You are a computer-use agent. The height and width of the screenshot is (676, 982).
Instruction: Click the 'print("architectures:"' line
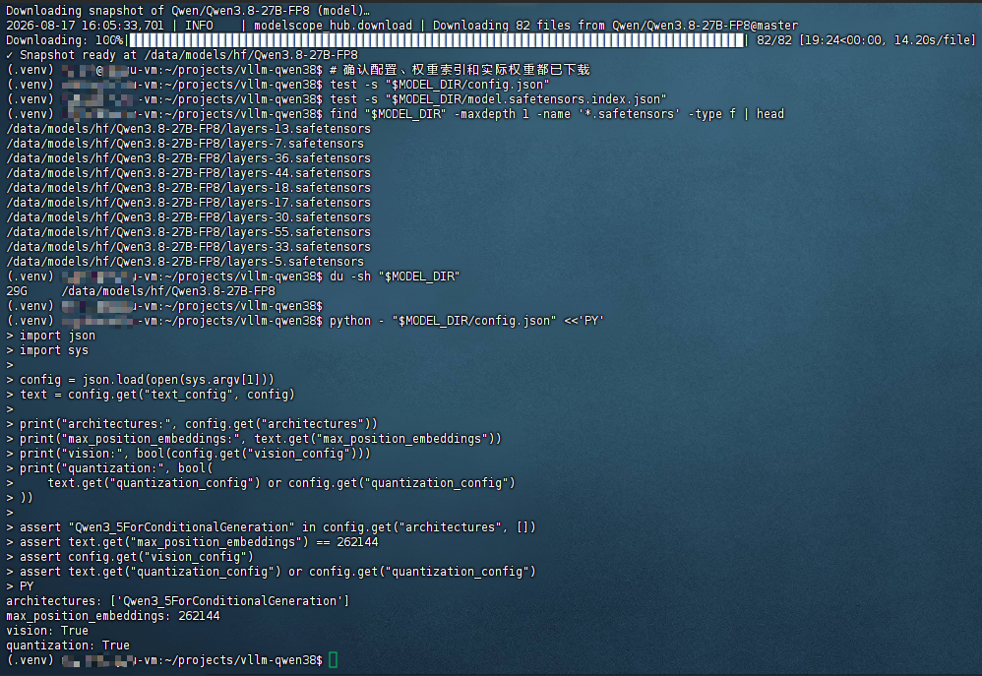[199, 423]
